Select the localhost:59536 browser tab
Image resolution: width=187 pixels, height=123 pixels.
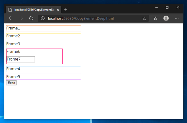(x=34, y=10)
